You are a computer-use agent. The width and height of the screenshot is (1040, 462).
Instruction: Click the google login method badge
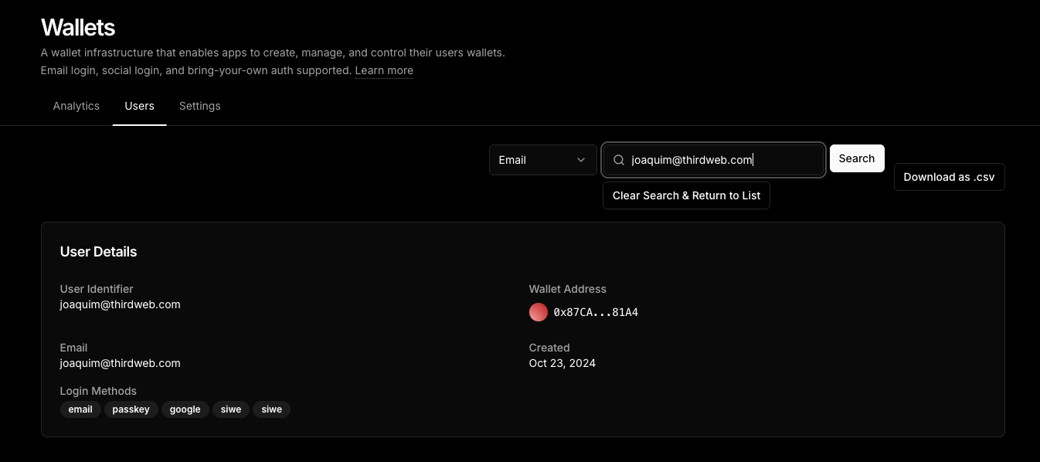185,409
